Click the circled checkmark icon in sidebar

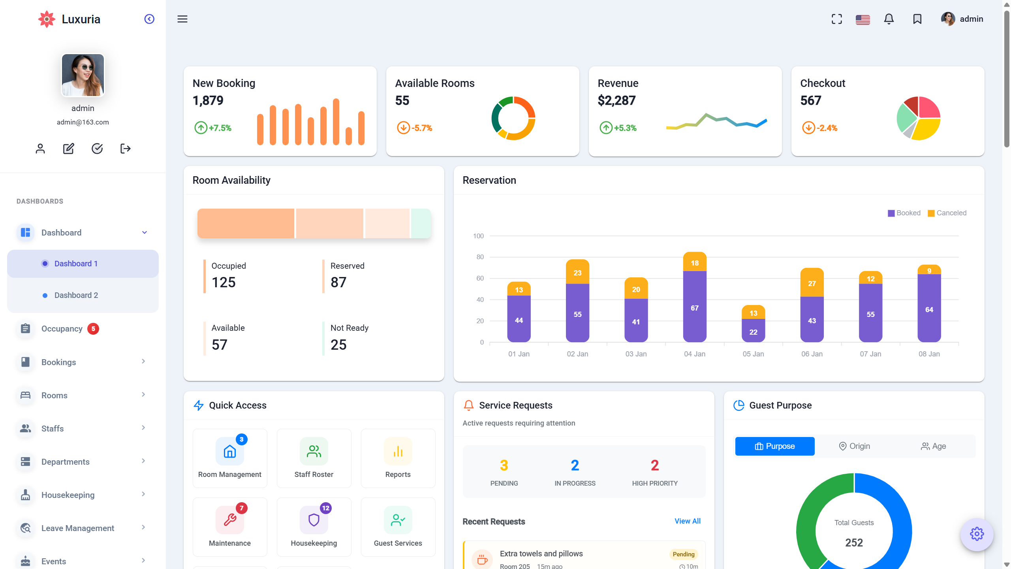[97, 149]
